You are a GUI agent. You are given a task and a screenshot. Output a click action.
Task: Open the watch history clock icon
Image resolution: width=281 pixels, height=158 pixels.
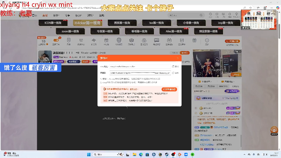[x=210, y=15]
